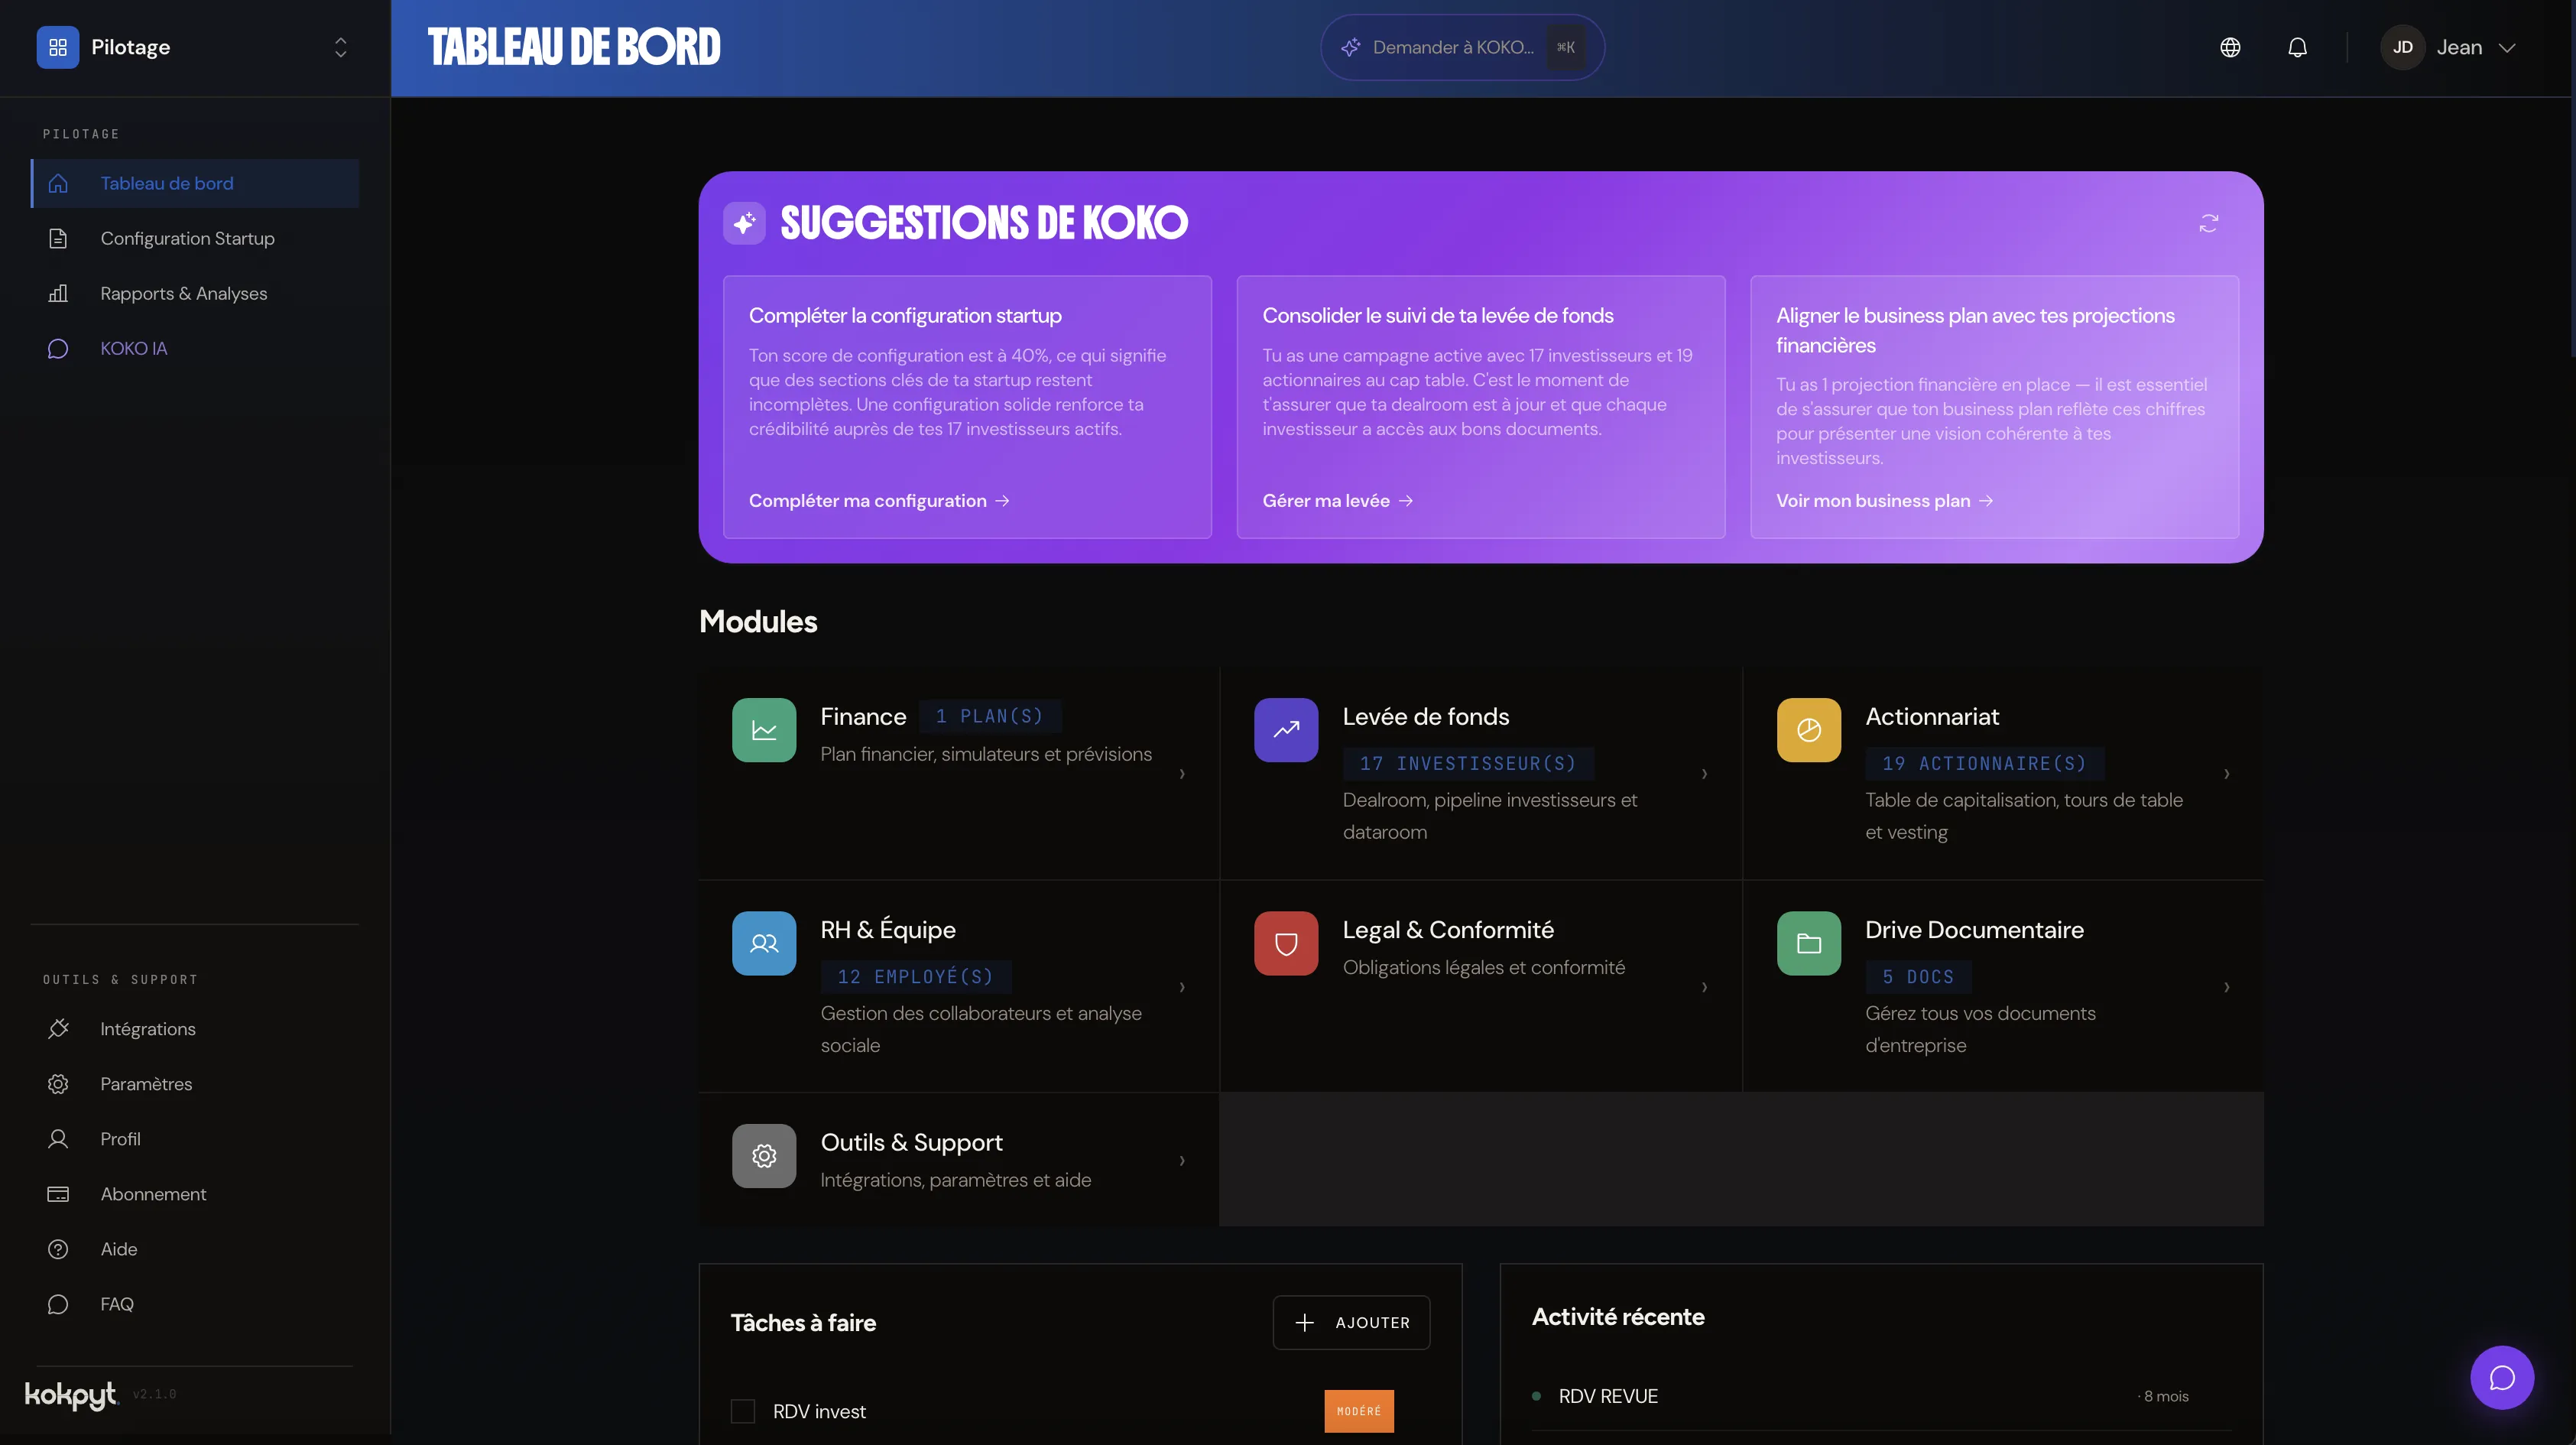This screenshot has width=2576, height=1445.
Task: Open KOKO IA from sidebar
Action: 195,348
